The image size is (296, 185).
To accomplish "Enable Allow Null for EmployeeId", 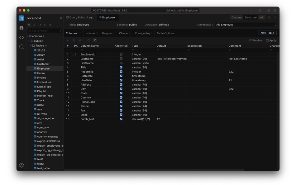I will 121,55.
